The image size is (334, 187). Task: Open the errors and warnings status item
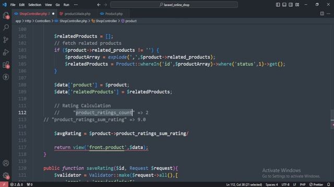[x=17, y=184]
